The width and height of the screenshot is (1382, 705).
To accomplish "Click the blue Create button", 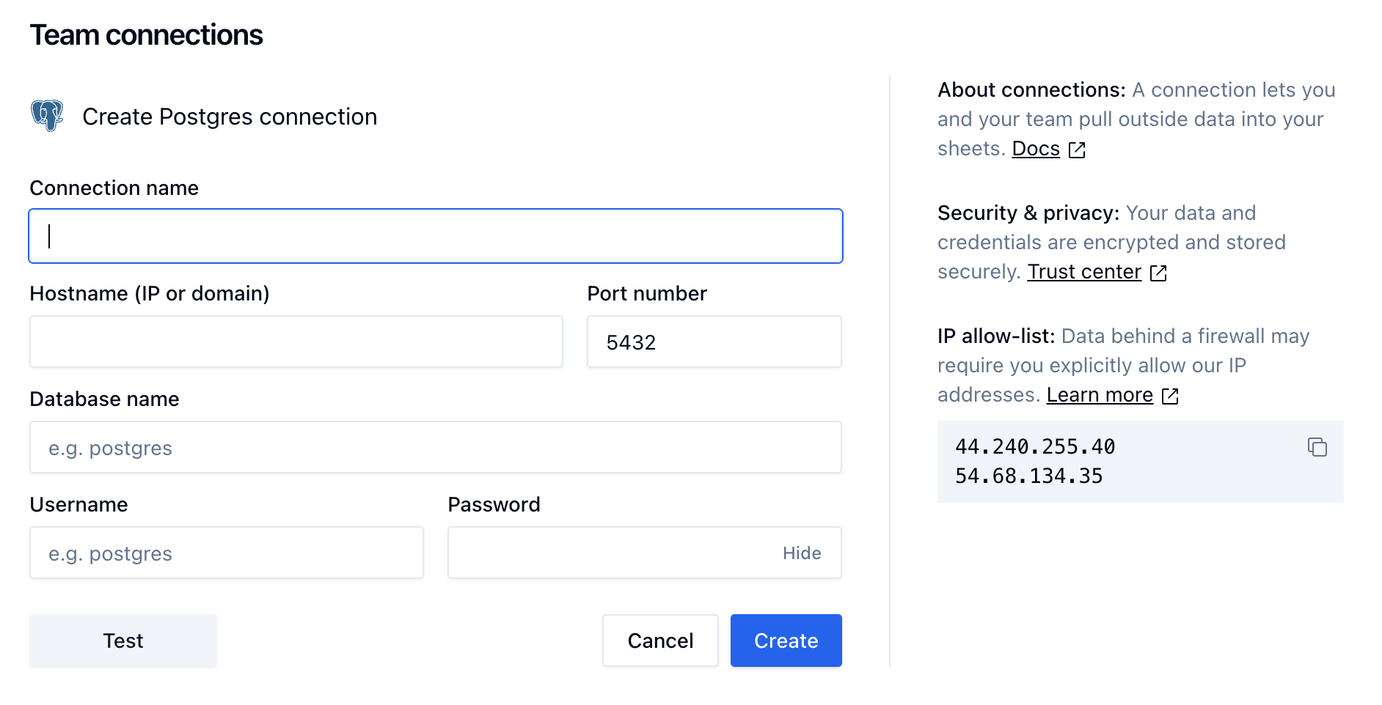I will 786,641.
